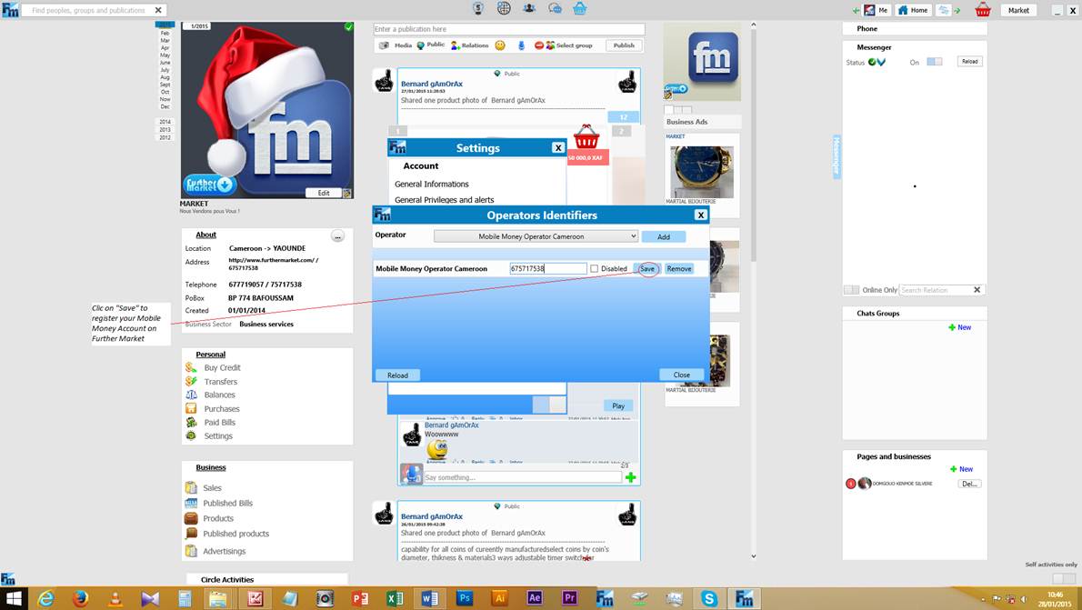
Task: Click the Remove button for the operator
Action: point(679,268)
